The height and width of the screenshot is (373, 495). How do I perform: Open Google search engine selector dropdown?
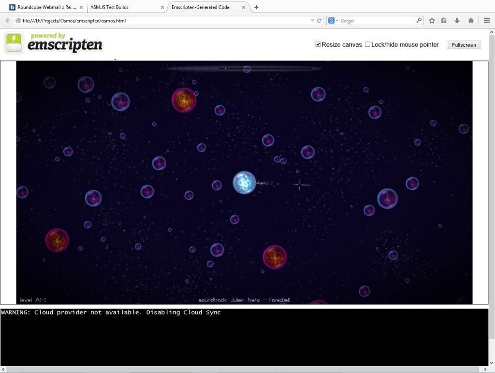(333, 20)
